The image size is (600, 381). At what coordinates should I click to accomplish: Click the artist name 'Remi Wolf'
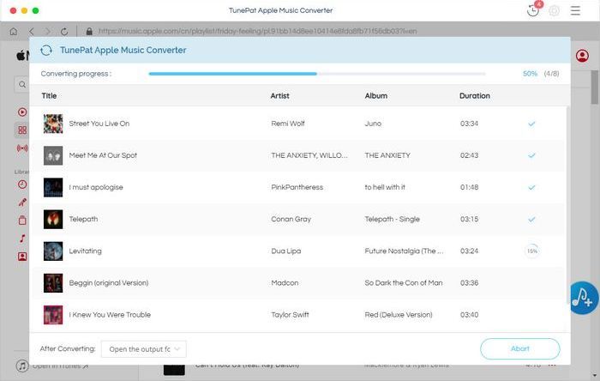(x=288, y=124)
